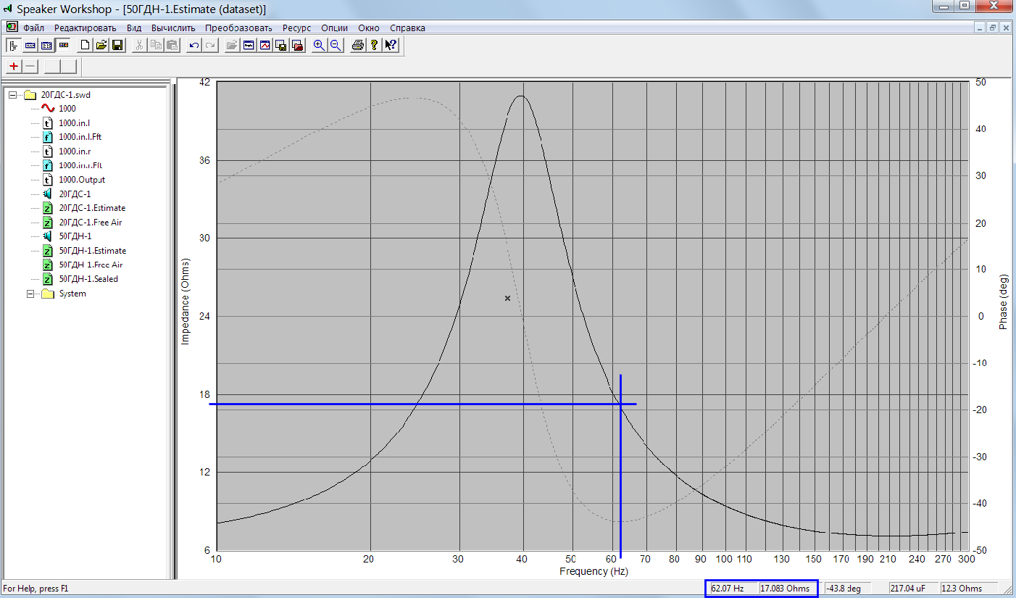This screenshot has width=1016, height=598.
Task: Select the 1000 signal tree item
Action: pos(67,109)
